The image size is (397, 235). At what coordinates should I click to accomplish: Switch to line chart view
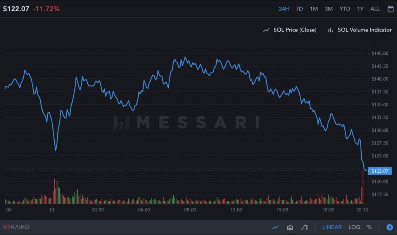pos(276,227)
